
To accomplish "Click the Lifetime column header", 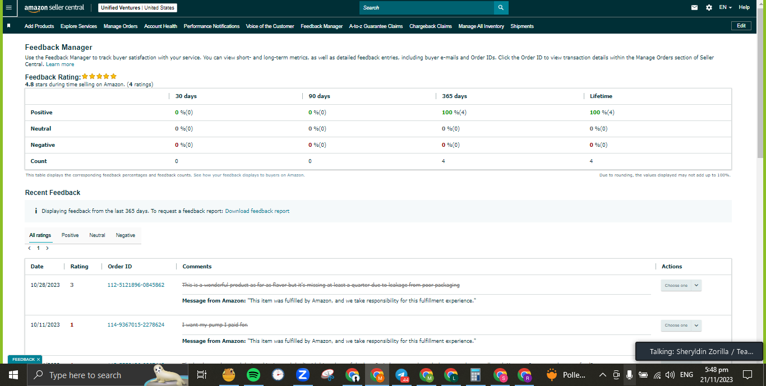I will 601,96.
